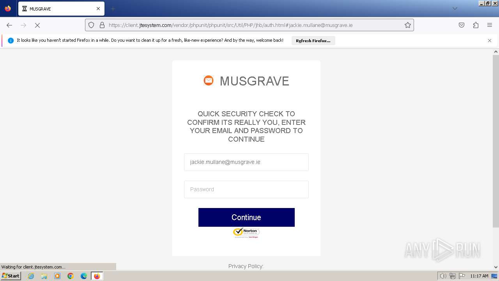Launch Google Chrome from taskbar
The width and height of the screenshot is (499, 281).
pos(71,276)
